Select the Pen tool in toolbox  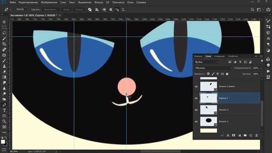pos(4,105)
